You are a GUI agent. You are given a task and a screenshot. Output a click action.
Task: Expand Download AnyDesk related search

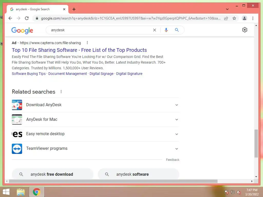177,105
